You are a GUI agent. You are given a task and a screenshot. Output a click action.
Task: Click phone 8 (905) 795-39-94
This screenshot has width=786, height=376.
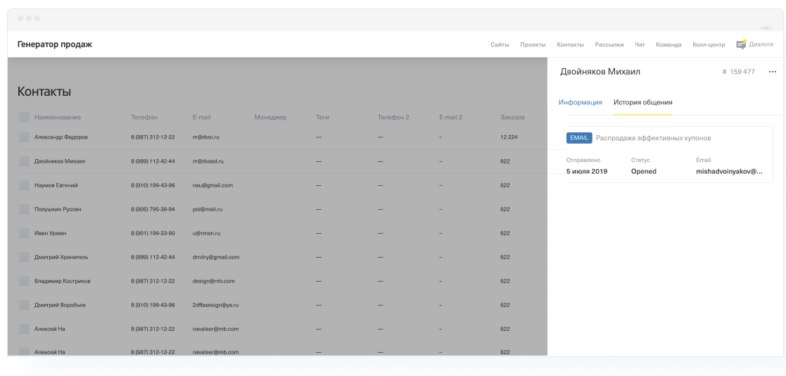click(x=153, y=209)
